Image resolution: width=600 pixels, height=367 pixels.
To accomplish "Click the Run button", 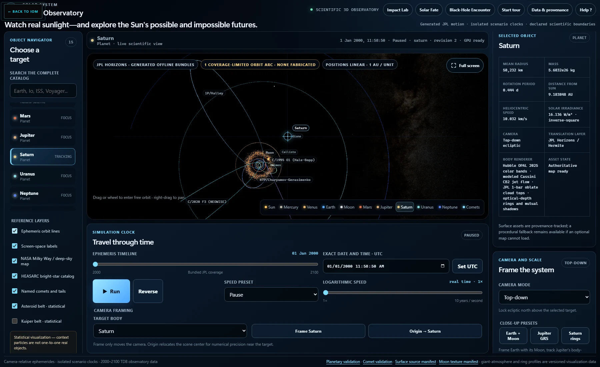I will click(x=111, y=291).
